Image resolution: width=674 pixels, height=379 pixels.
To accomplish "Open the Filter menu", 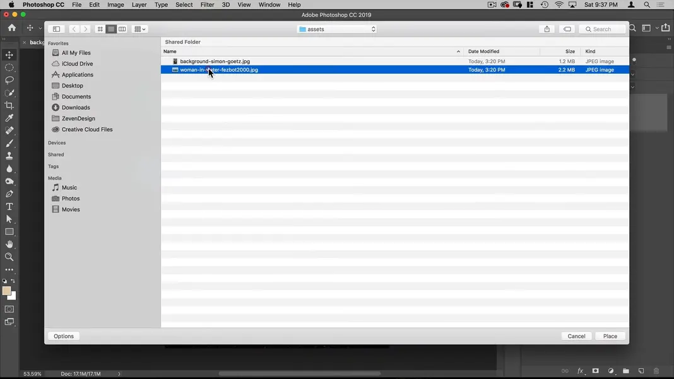I will [x=207, y=4].
